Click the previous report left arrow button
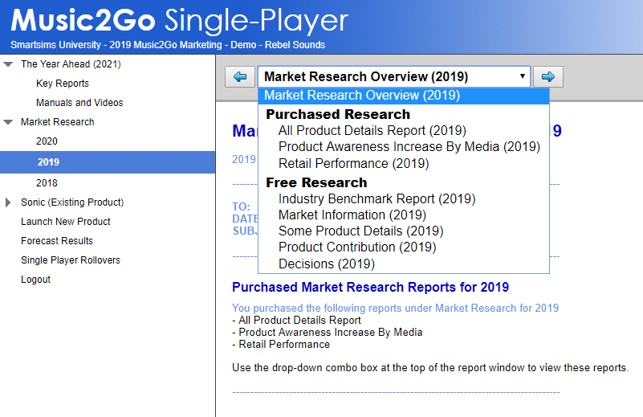The width and height of the screenshot is (643, 417). (x=239, y=77)
